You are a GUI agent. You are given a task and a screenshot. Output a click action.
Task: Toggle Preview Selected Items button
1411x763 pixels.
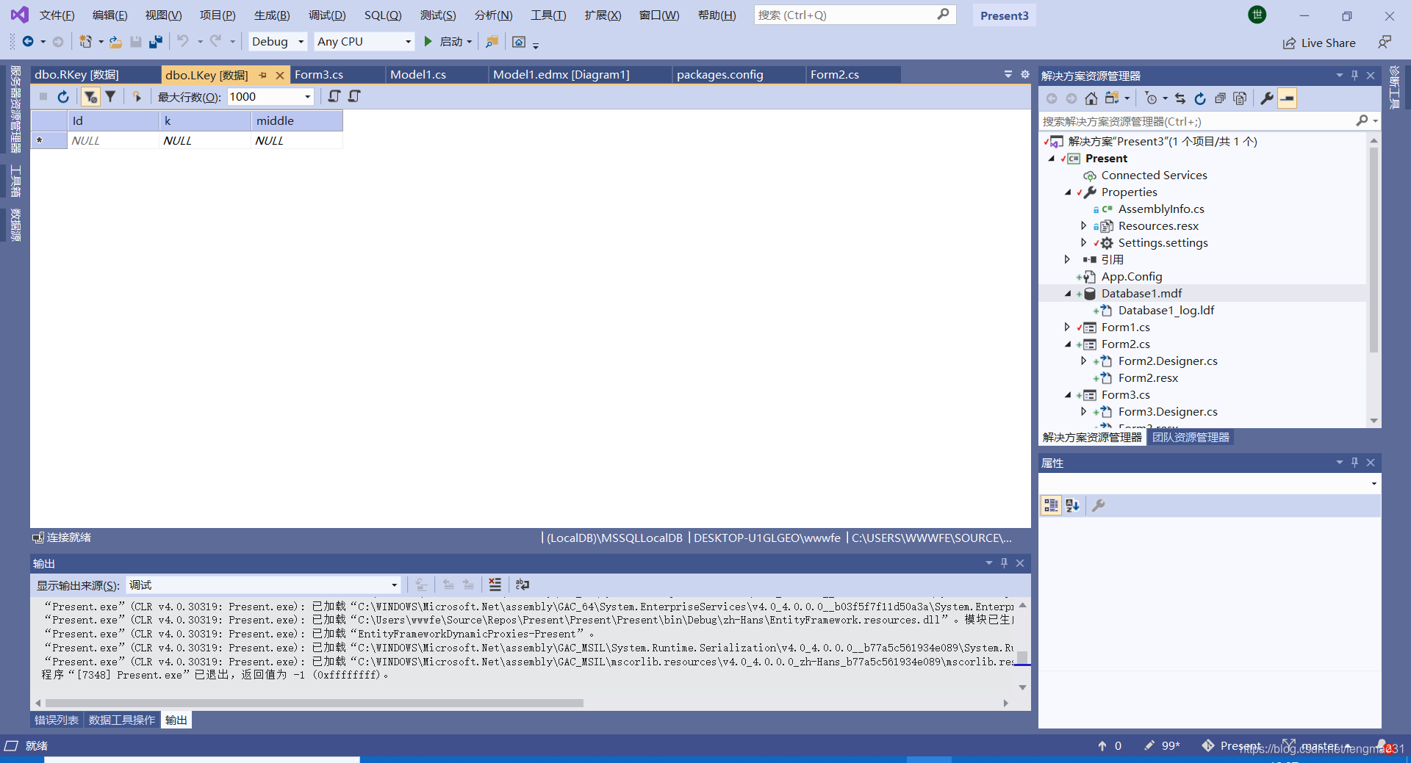(1287, 98)
